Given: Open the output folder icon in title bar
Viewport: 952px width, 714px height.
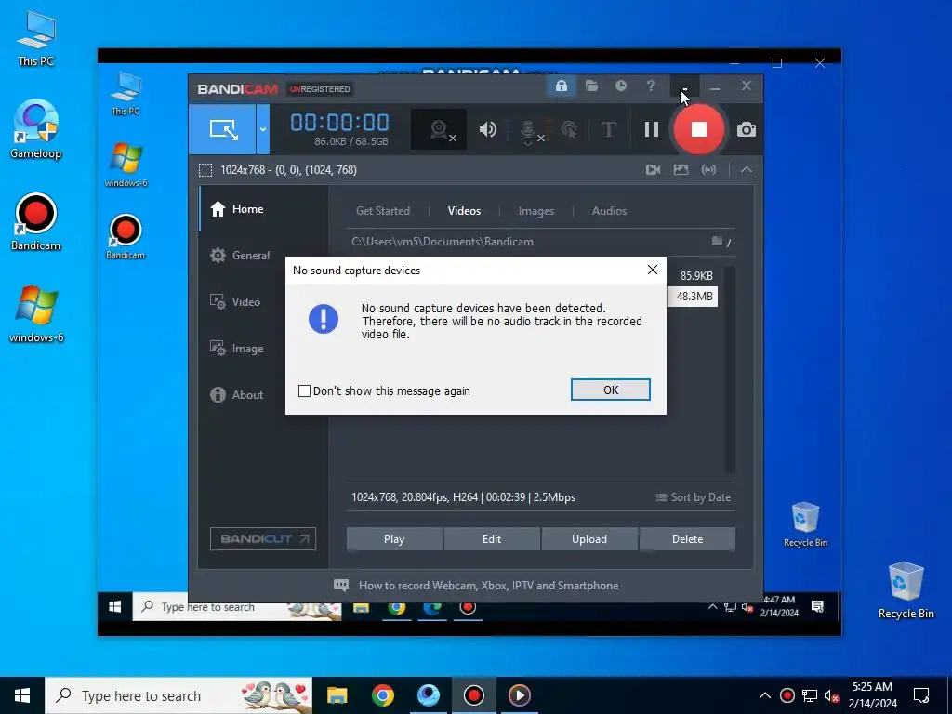Looking at the screenshot, I should coord(591,86).
